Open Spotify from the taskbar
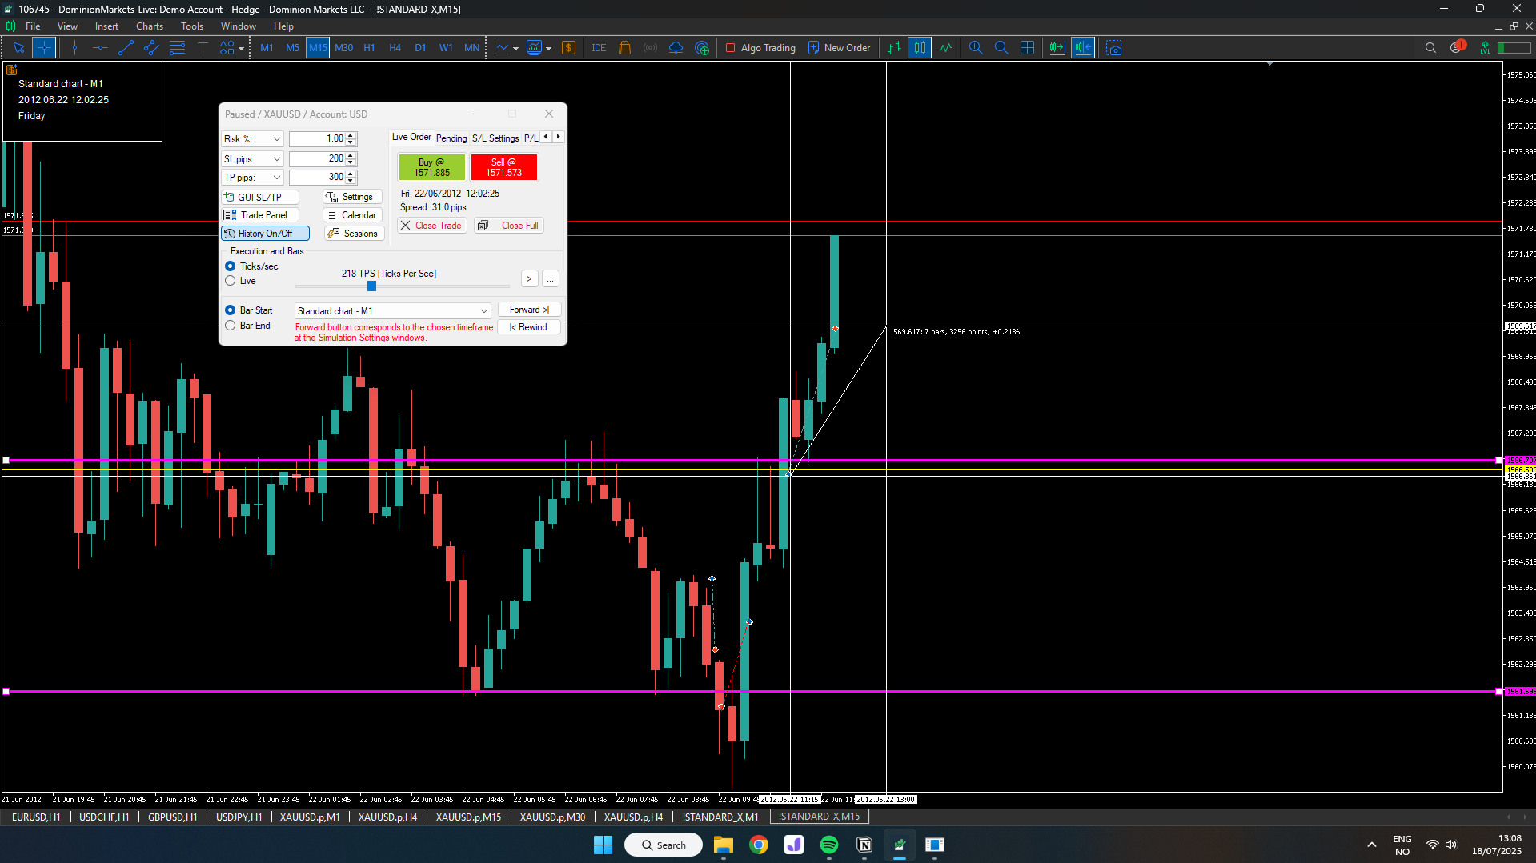This screenshot has width=1536, height=863. pyautogui.click(x=829, y=845)
